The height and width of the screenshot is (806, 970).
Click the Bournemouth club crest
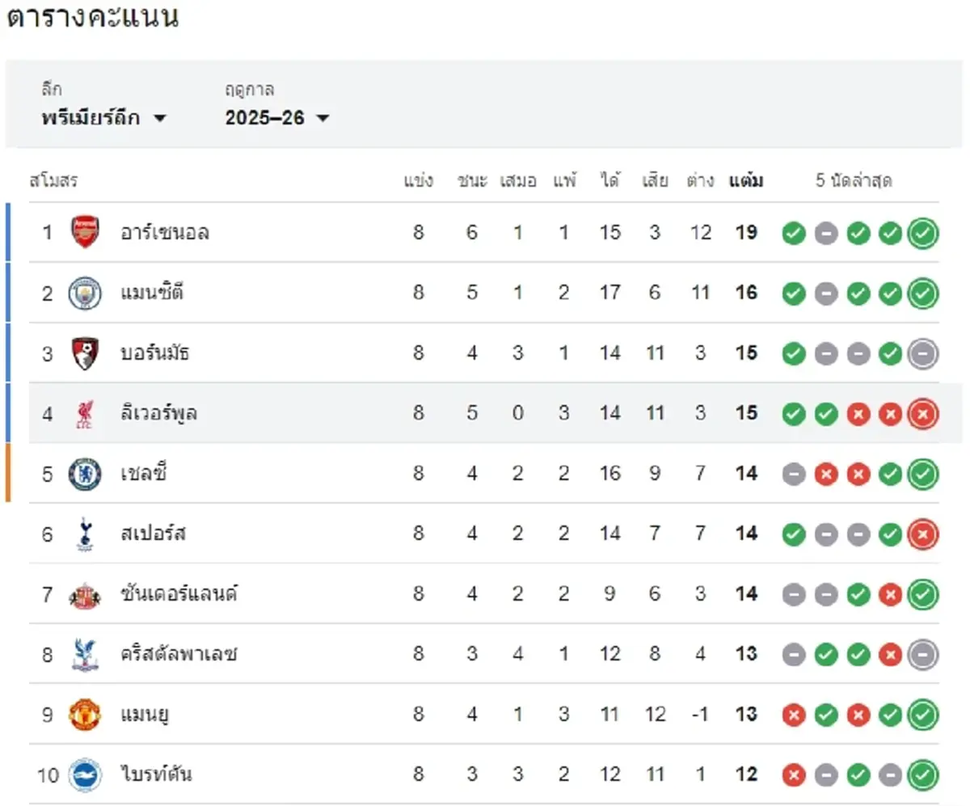point(85,353)
